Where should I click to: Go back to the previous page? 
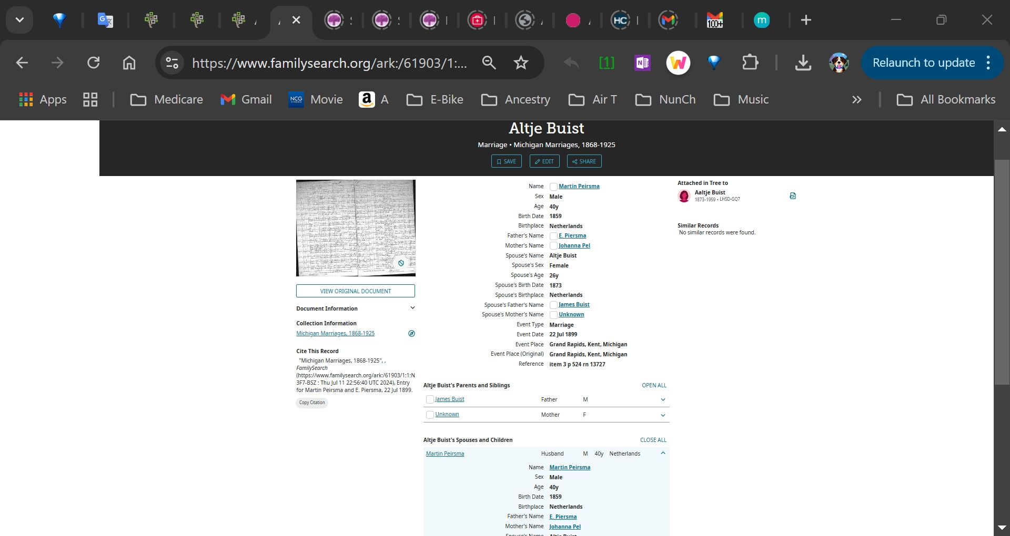(x=22, y=63)
